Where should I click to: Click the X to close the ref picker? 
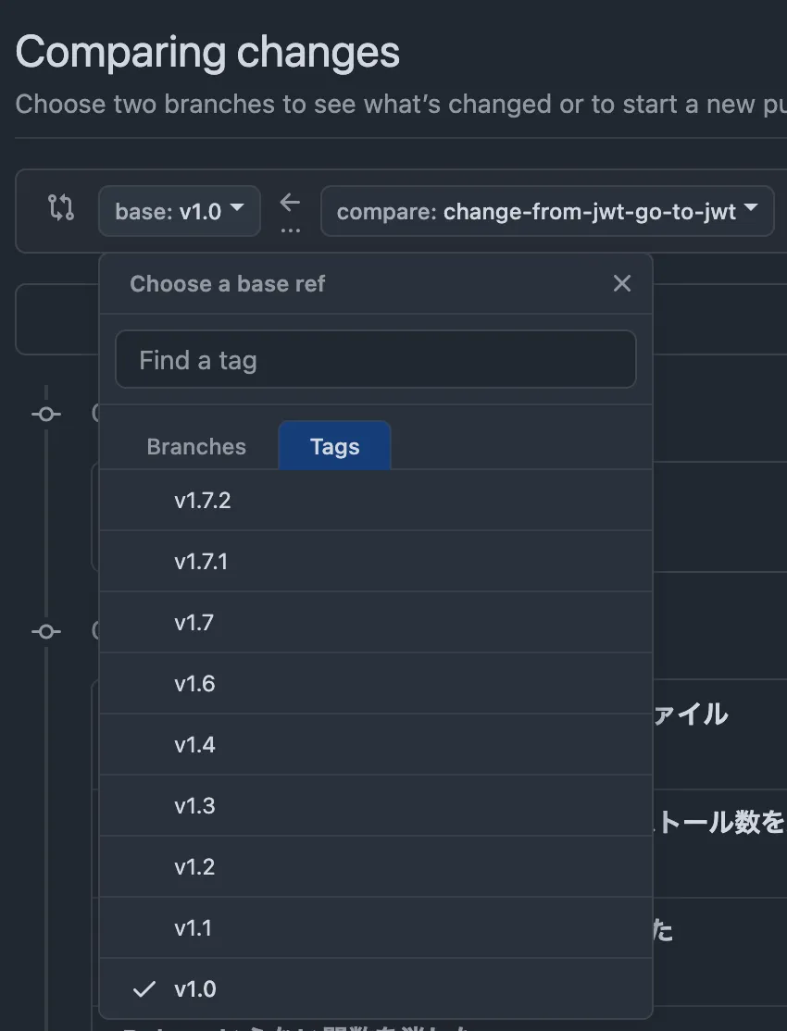pyautogui.click(x=621, y=283)
